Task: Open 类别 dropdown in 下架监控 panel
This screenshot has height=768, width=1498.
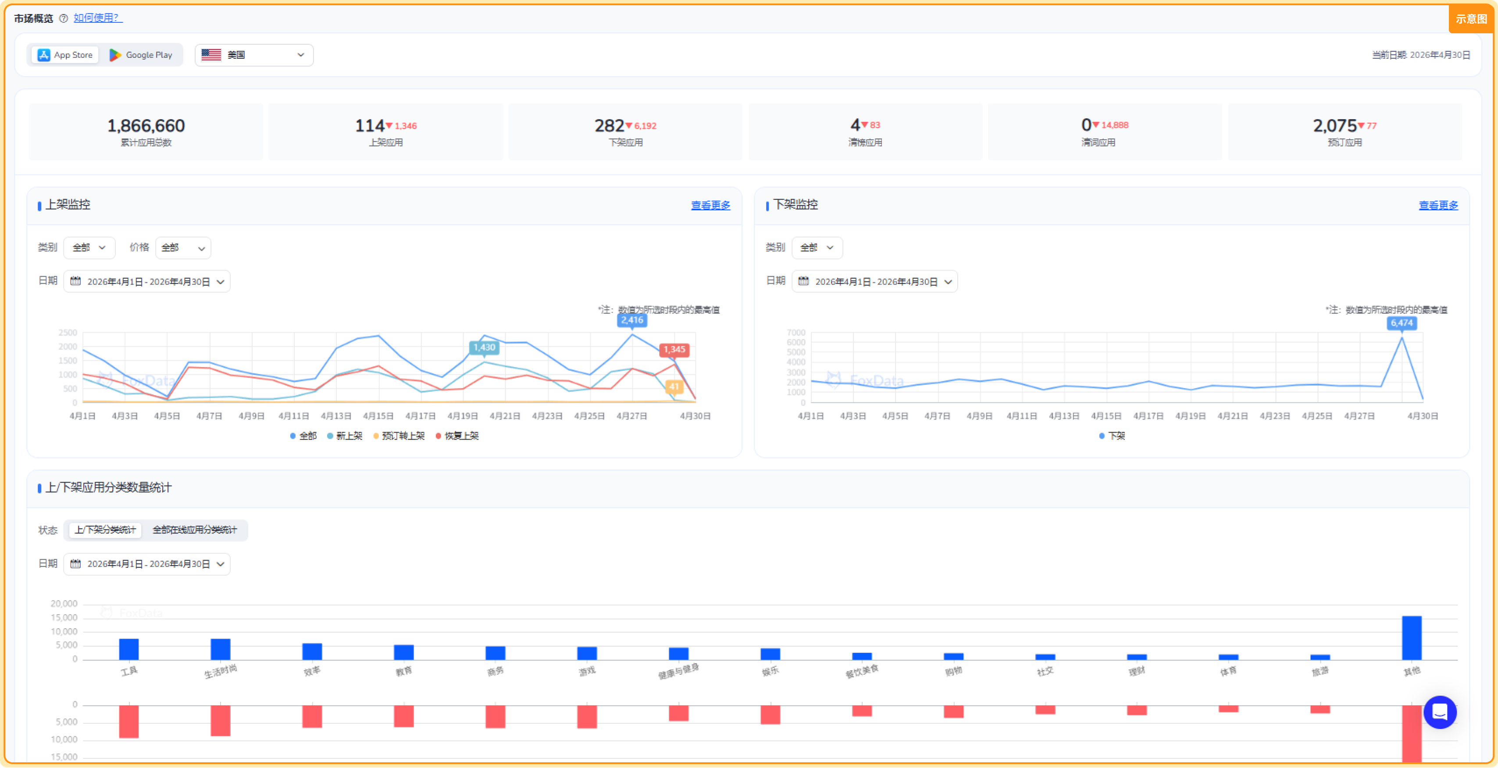Action: tap(817, 248)
